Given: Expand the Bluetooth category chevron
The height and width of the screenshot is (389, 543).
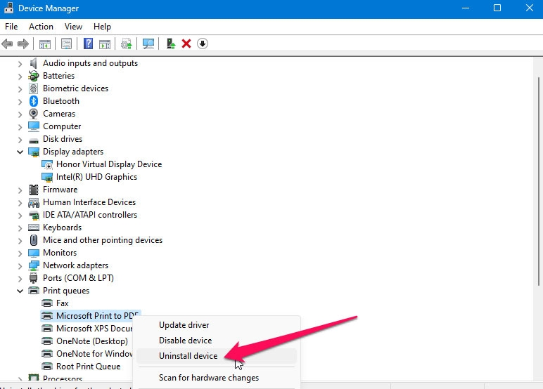Looking at the screenshot, I should tap(20, 102).
